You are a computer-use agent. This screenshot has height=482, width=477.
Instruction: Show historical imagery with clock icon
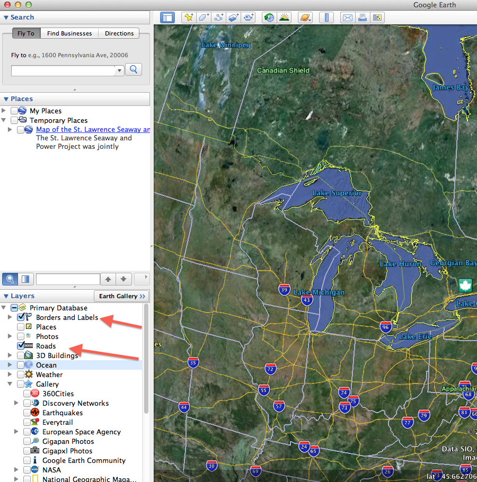tap(270, 17)
